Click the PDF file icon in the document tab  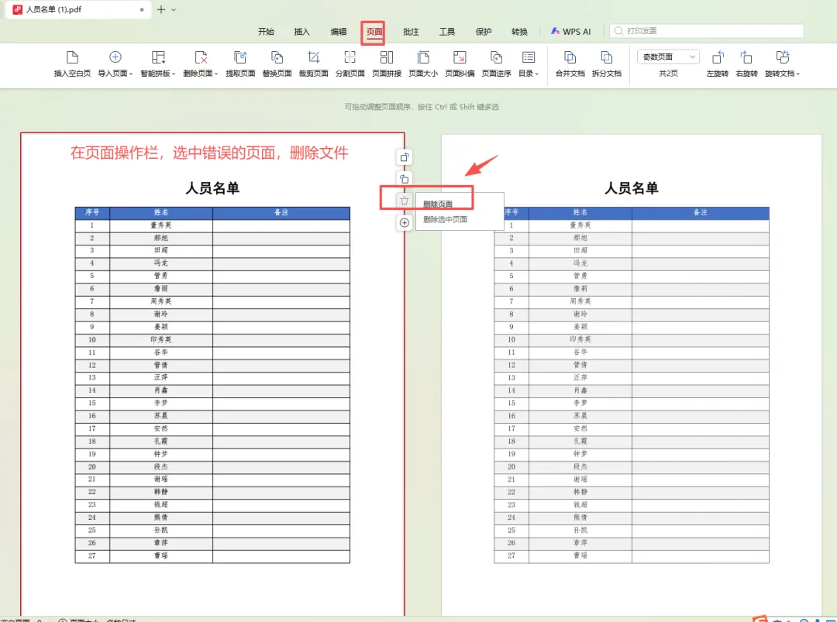17,9
